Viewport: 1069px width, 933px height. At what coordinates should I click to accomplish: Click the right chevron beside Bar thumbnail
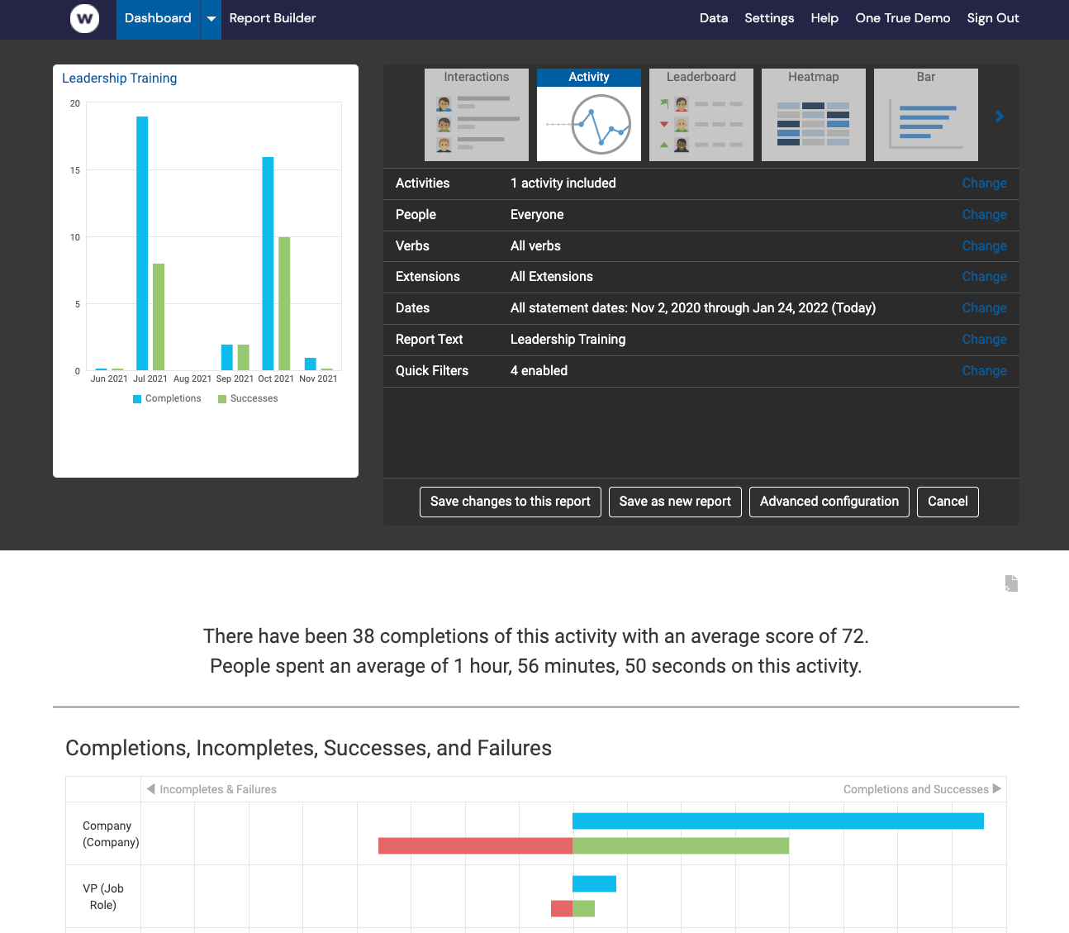pyautogui.click(x=999, y=116)
